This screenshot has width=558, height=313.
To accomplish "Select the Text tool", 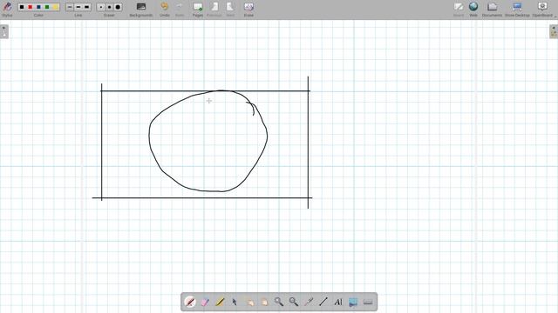I will pos(338,302).
